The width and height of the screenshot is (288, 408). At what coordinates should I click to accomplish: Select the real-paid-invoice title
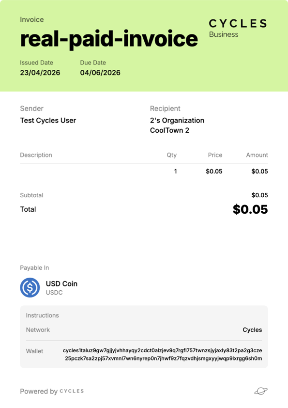pos(109,39)
